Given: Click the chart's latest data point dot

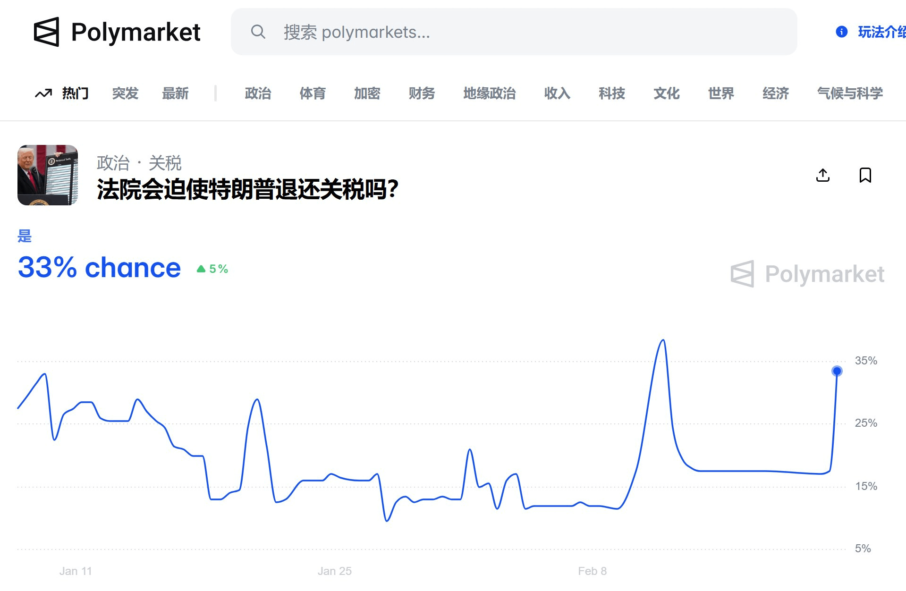Looking at the screenshot, I should 837,371.
